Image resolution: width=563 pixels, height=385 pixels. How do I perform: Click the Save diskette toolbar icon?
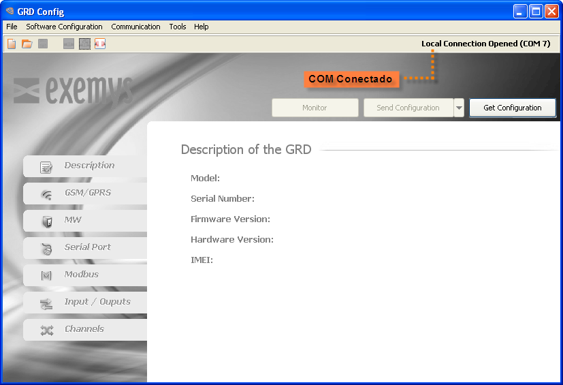pos(43,44)
